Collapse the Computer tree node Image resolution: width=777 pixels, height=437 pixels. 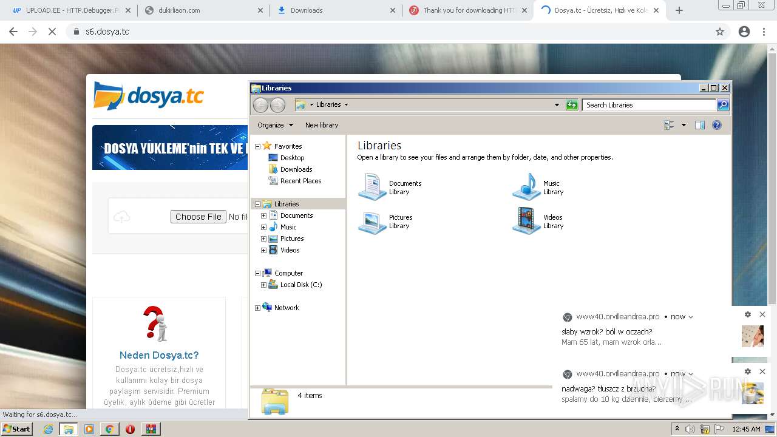coord(257,273)
